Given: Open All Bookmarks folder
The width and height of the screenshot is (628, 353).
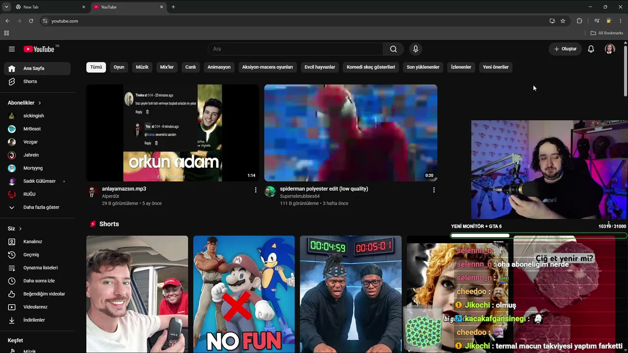Looking at the screenshot, I should click(x=607, y=33).
